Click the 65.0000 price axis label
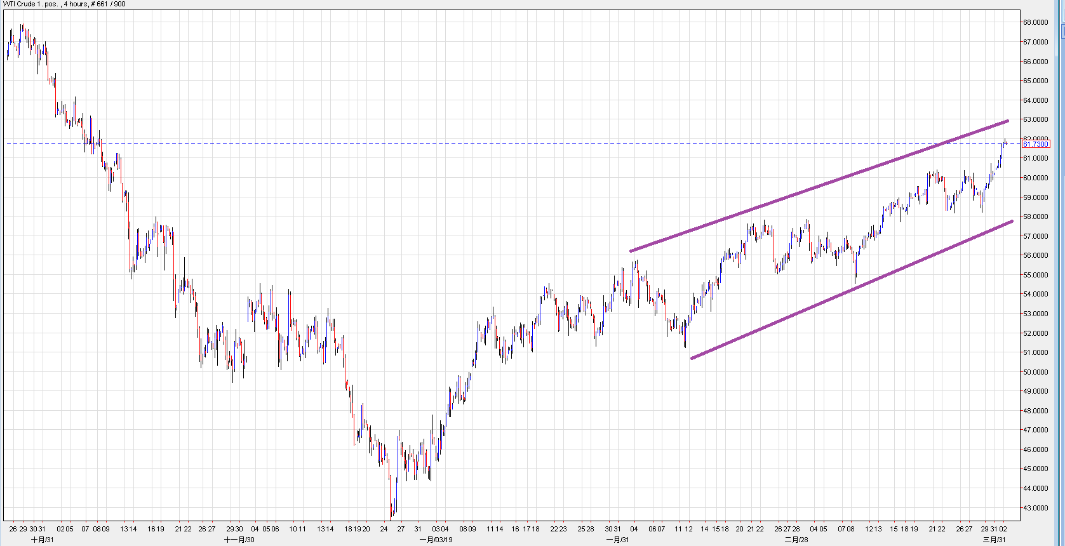 (x=1035, y=81)
